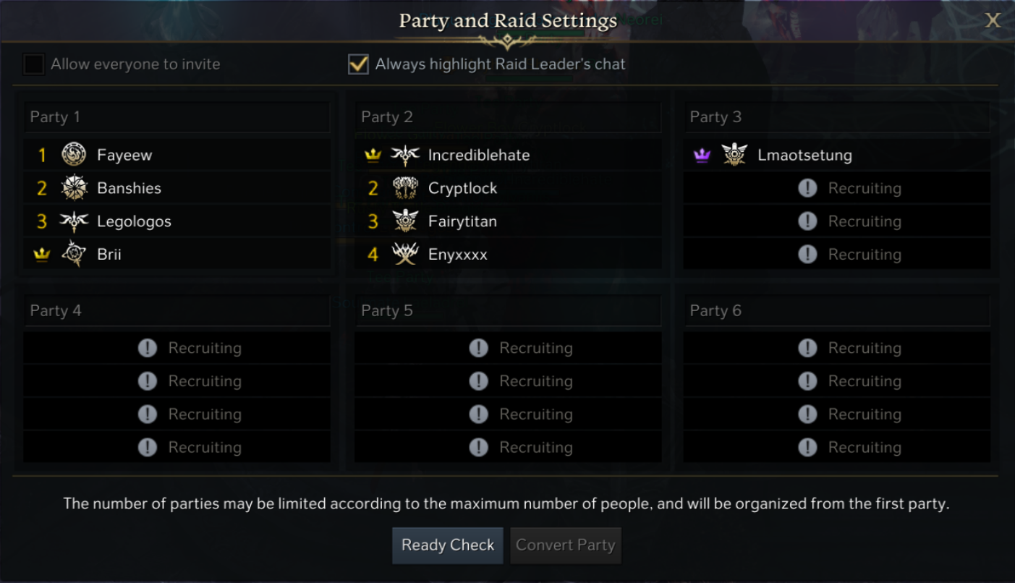Click the purple raid leader crown icon
This screenshot has width=1015, height=583.
pyautogui.click(x=702, y=156)
